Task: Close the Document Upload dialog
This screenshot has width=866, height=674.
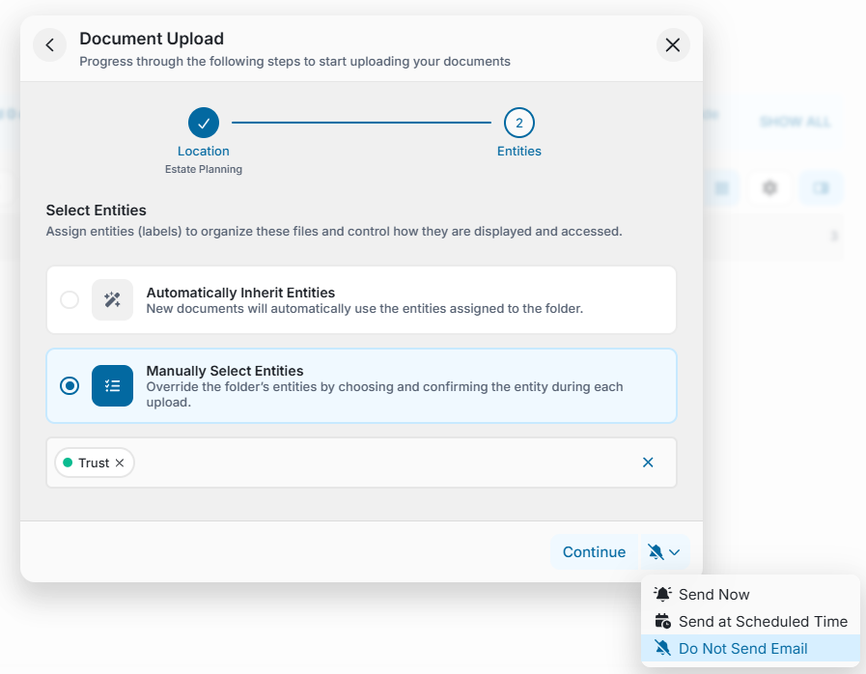Action: point(673,45)
